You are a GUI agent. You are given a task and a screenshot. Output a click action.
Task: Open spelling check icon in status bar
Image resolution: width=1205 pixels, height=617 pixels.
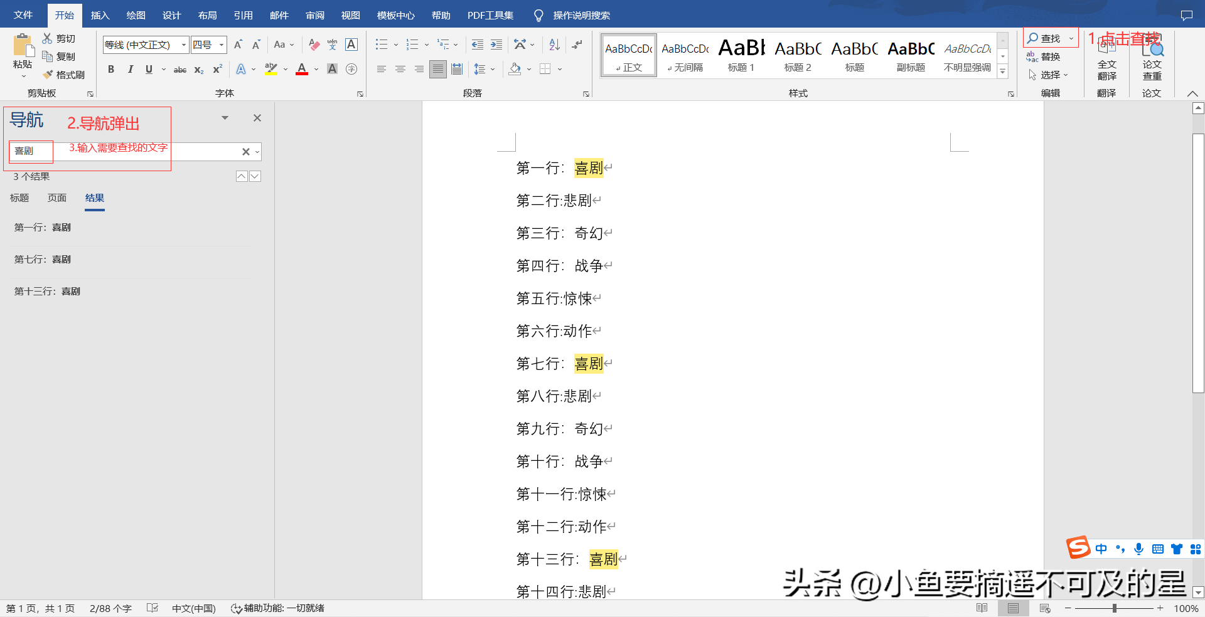(152, 608)
